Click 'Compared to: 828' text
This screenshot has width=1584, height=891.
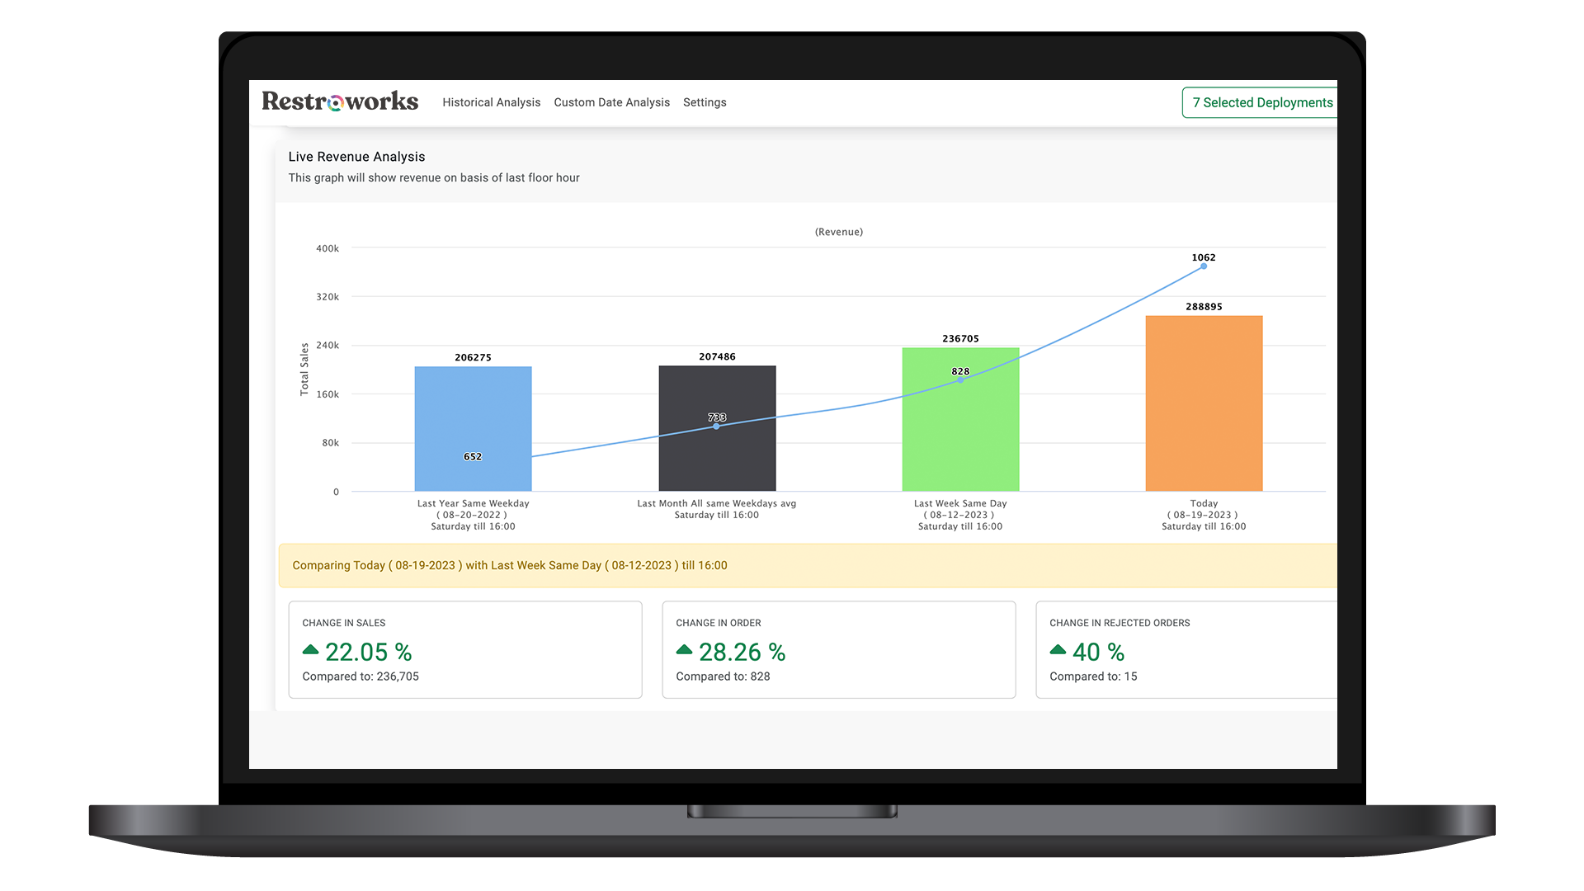723,676
